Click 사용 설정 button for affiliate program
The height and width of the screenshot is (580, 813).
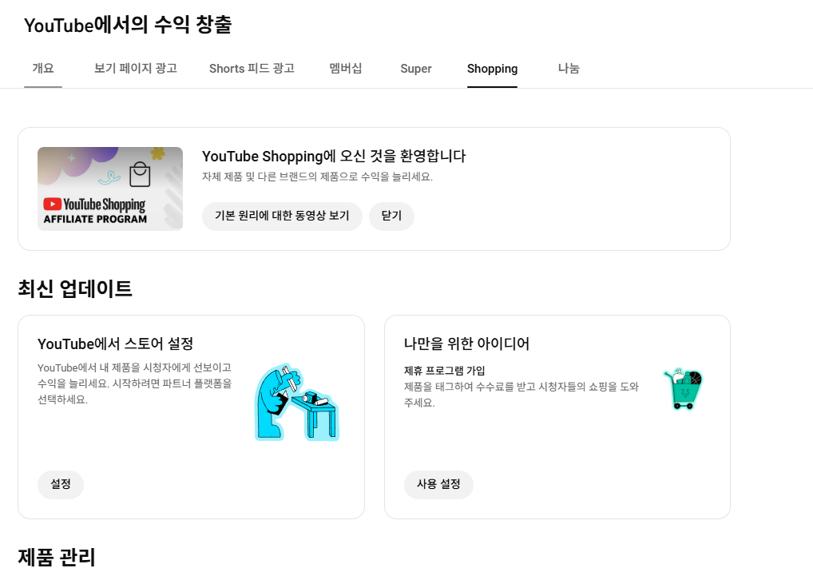[x=438, y=485]
